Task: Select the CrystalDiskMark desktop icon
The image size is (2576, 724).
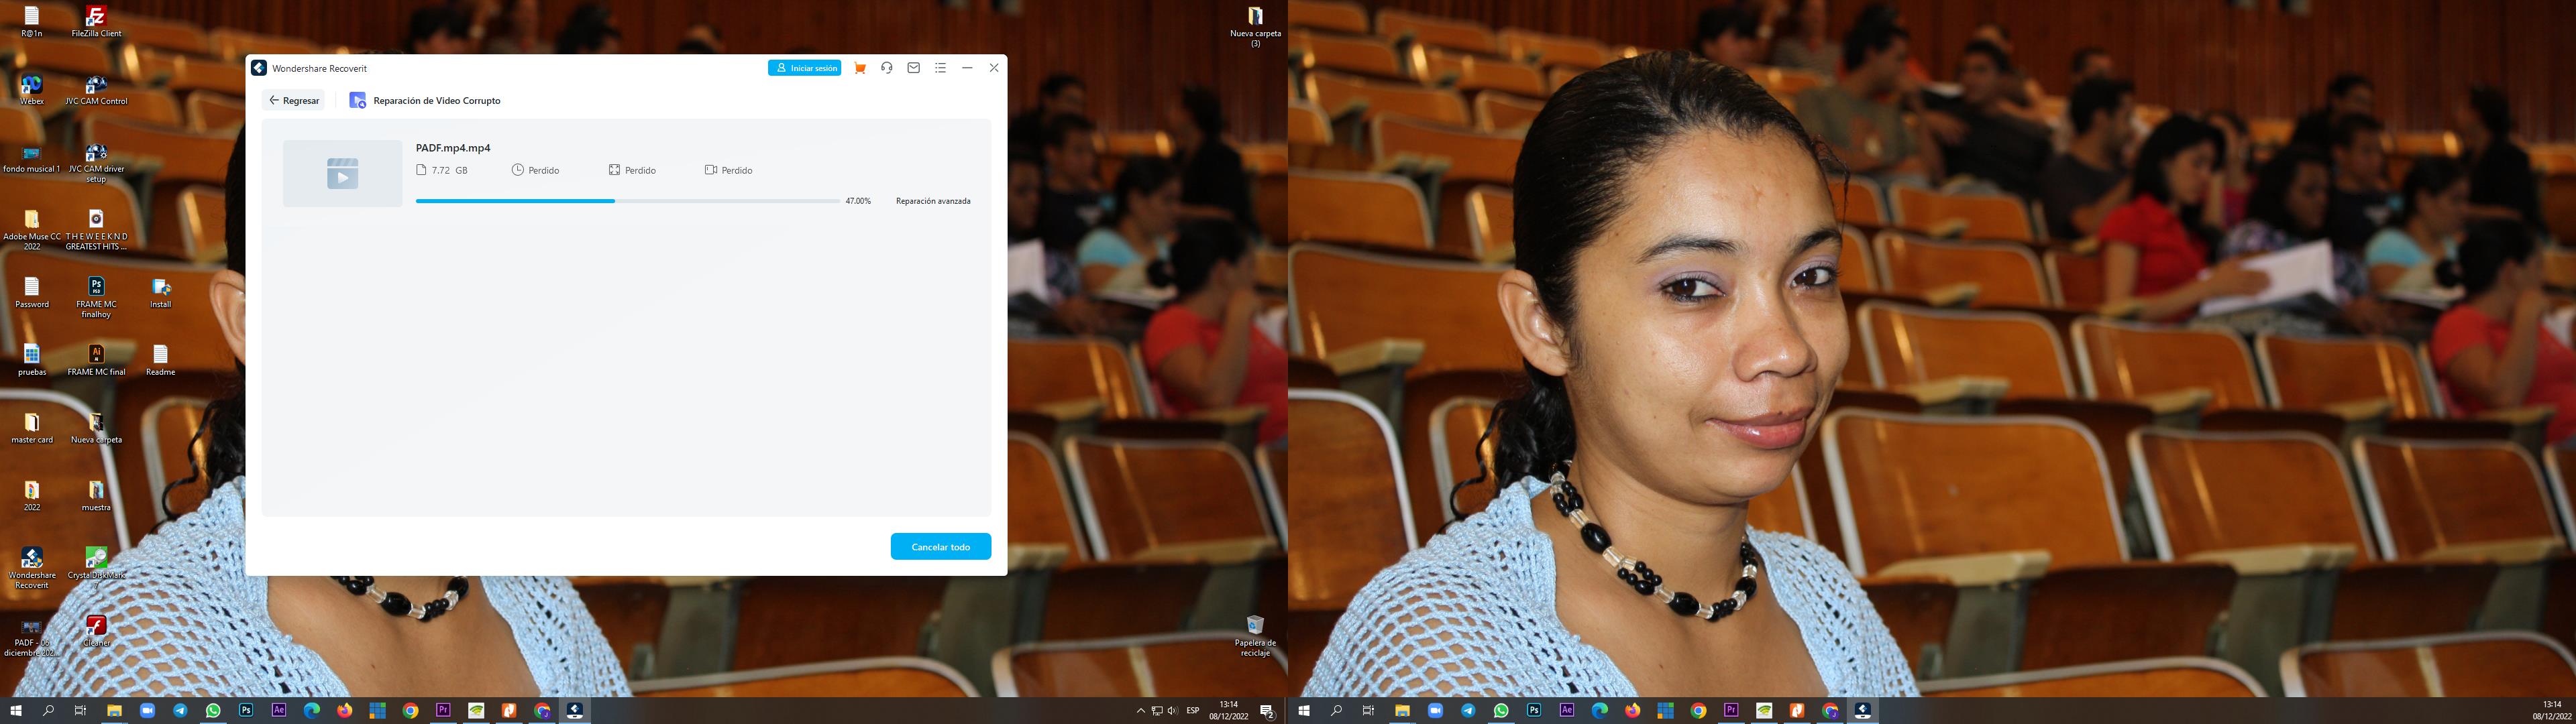Action: 96,558
